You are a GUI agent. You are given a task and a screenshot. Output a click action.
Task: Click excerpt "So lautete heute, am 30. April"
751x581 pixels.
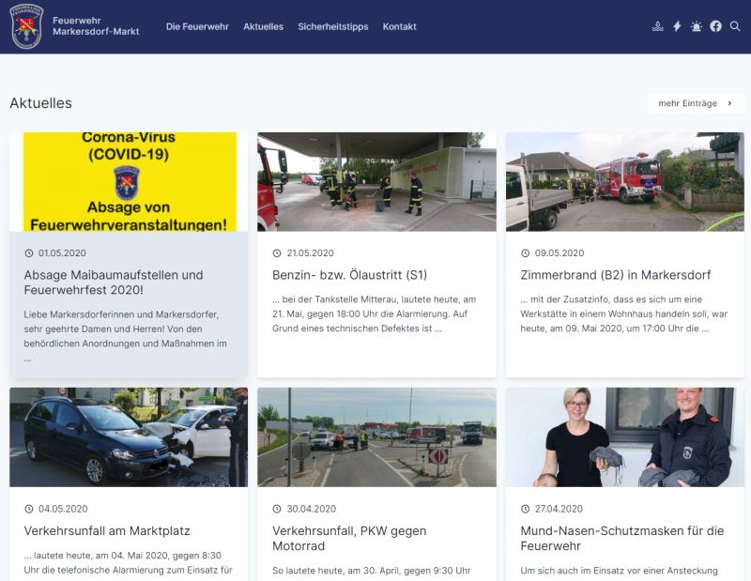(x=371, y=571)
